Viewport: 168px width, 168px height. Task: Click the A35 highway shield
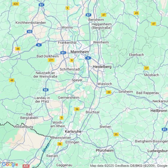click(26, 166)
